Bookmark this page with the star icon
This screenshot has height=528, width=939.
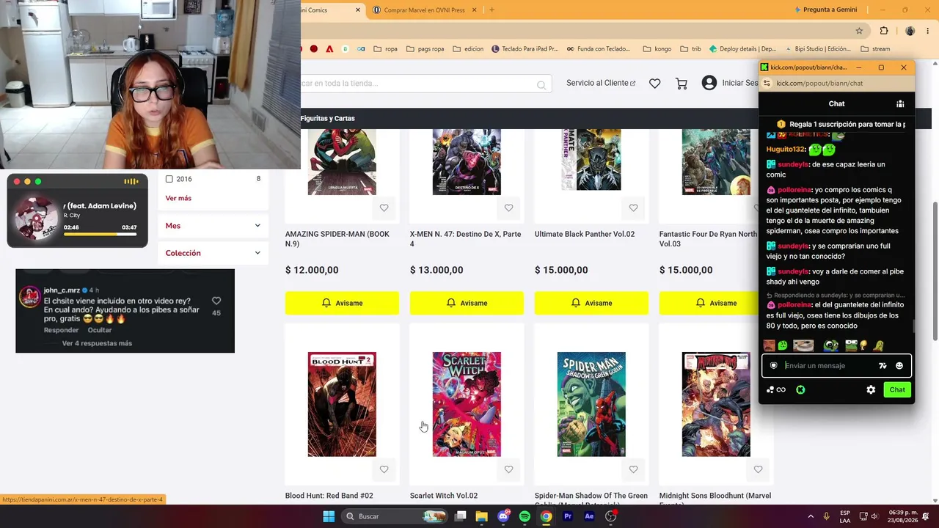click(x=859, y=31)
